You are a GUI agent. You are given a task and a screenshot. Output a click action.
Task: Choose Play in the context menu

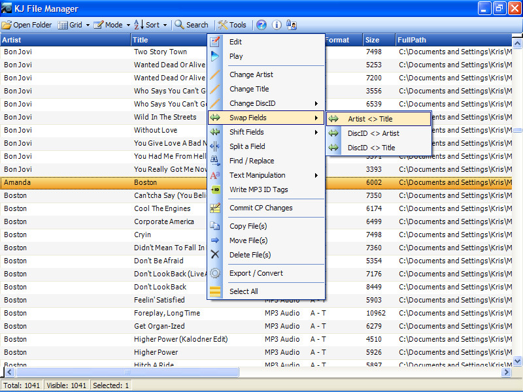[266, 56]
